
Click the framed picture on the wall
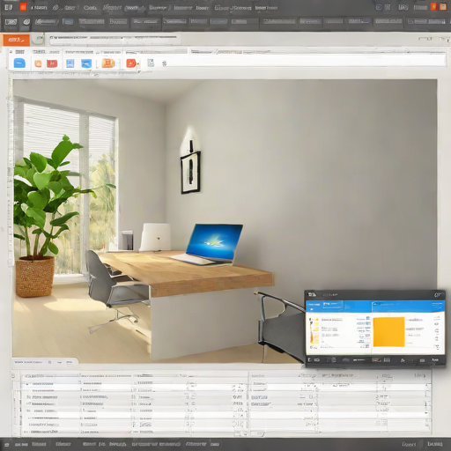click(190, 173)
